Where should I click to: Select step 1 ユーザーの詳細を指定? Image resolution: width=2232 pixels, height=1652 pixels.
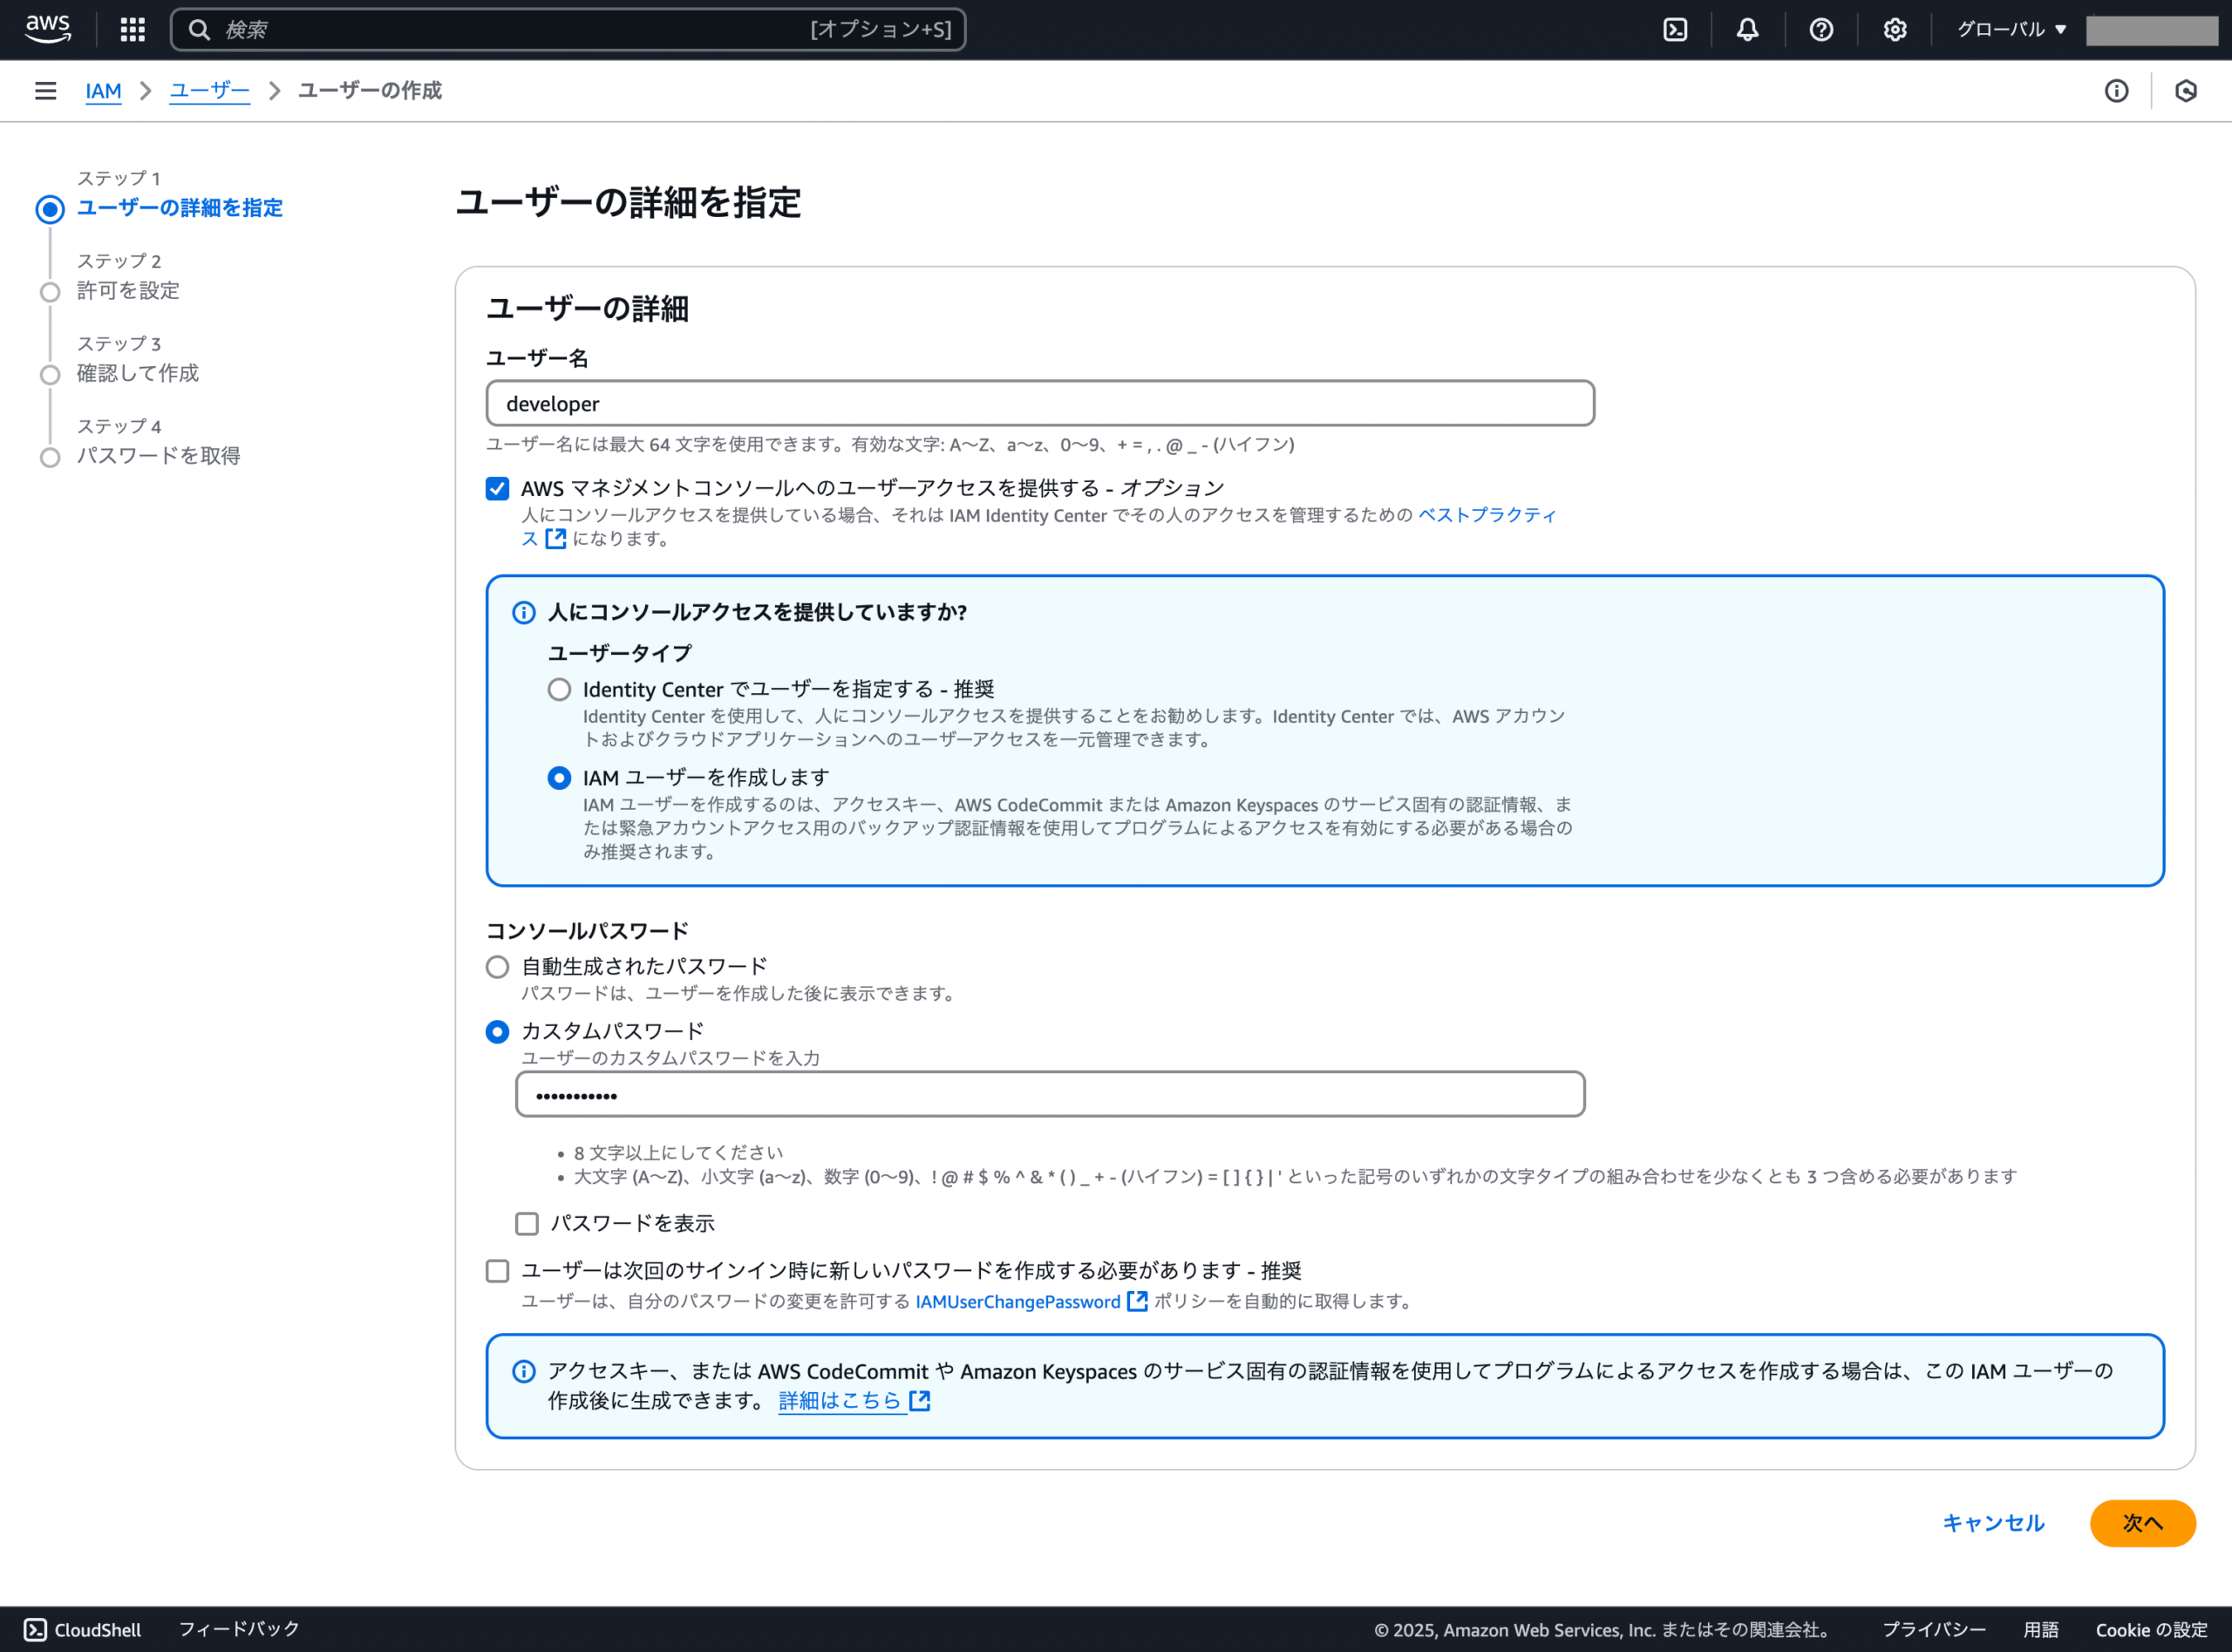coord(180,208)
